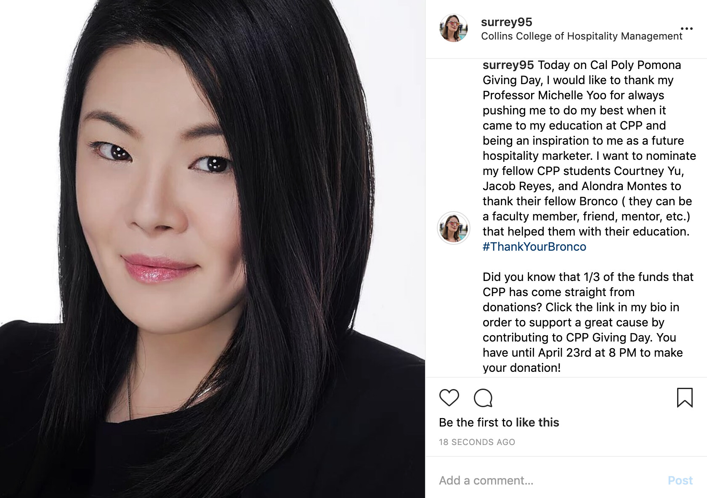Open the surrey95 username in the post header

coord(507,22)
